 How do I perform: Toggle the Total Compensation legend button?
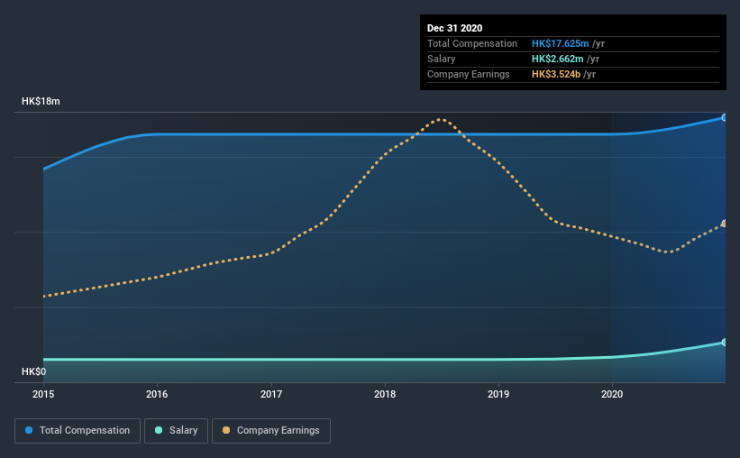78,431
